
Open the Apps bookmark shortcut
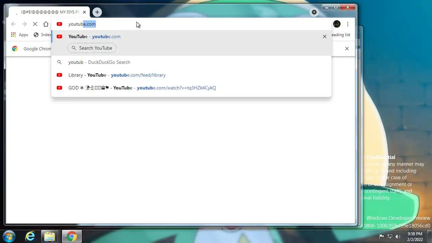point(20,35)
